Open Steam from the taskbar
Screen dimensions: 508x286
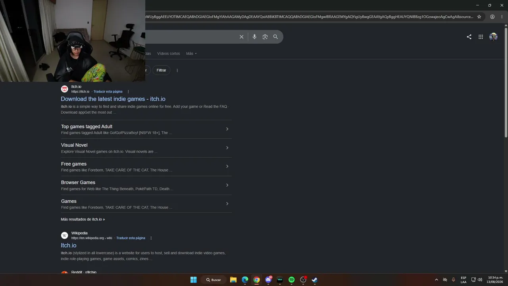click(315, 280)
